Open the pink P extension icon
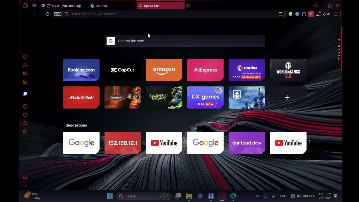The image size is (359, 202). coord(311,14)
